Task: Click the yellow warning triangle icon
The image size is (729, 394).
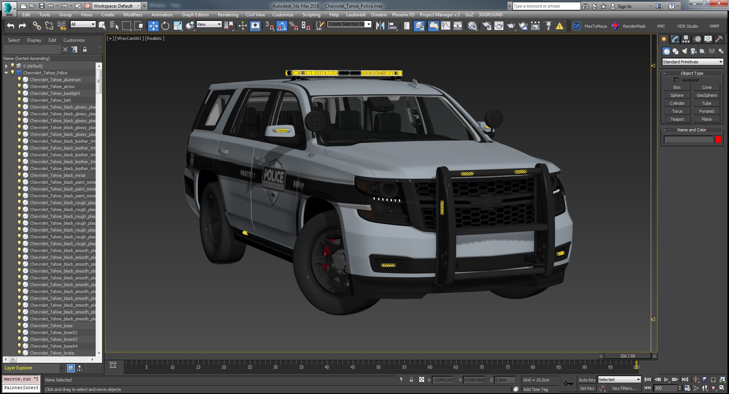Action: (560, 26)
